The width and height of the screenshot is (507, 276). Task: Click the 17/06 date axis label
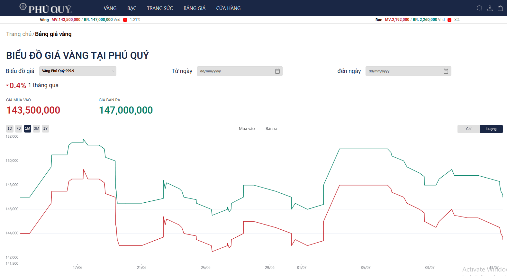tap(77, 268)
